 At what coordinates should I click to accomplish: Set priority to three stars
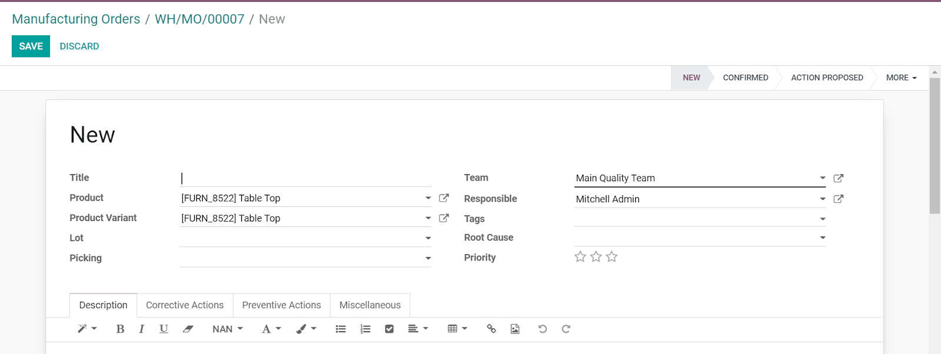click(612, 256)
